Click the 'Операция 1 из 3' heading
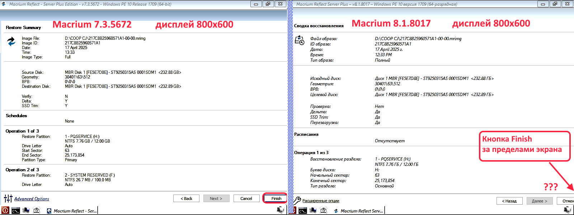The height and width of the screenshot is (215, 574). click(311, 153)
